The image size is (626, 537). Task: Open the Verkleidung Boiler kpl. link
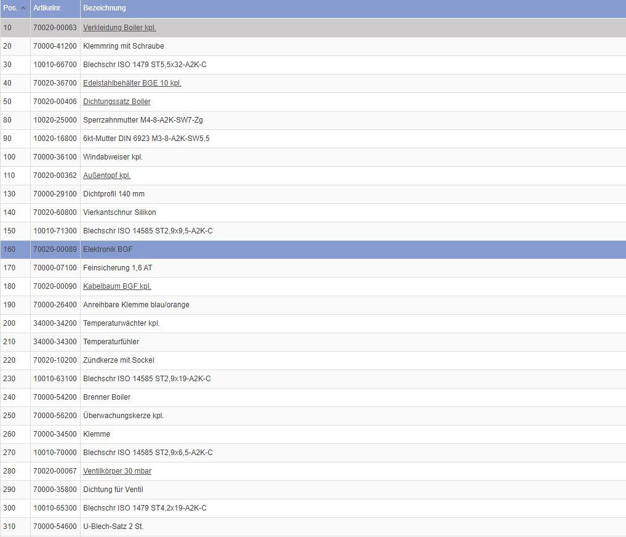[119, 28]
